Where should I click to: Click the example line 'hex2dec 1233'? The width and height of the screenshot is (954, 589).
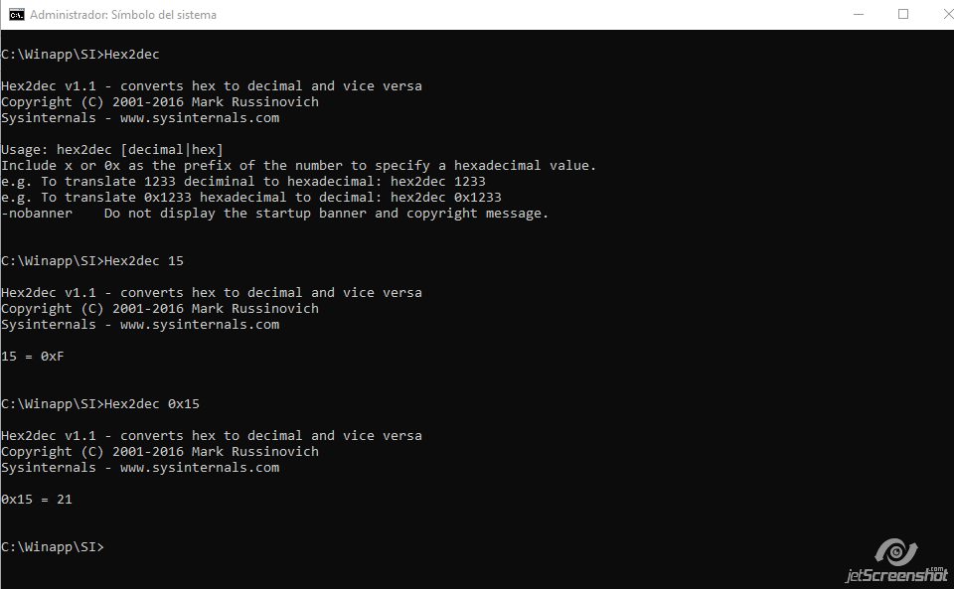(x=243, y=181)
